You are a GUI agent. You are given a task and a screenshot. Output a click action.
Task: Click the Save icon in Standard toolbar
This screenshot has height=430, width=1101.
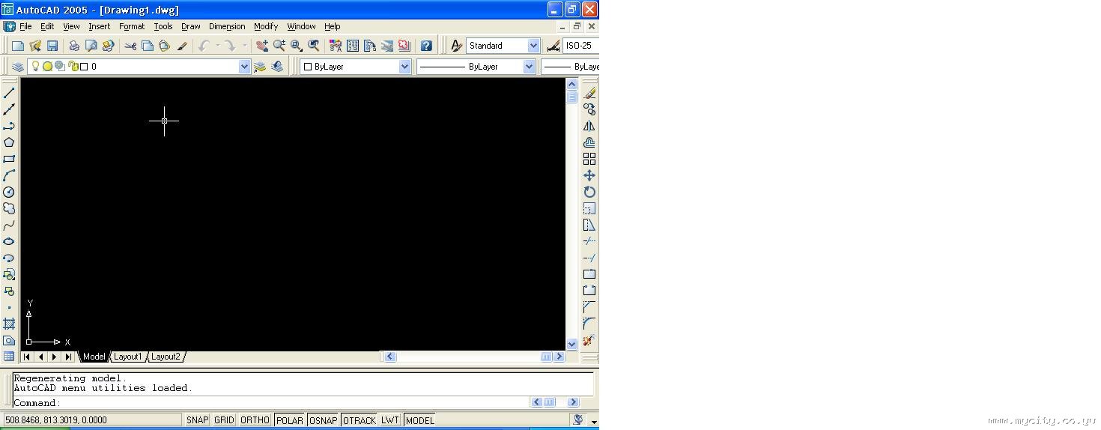click(52, 46)
